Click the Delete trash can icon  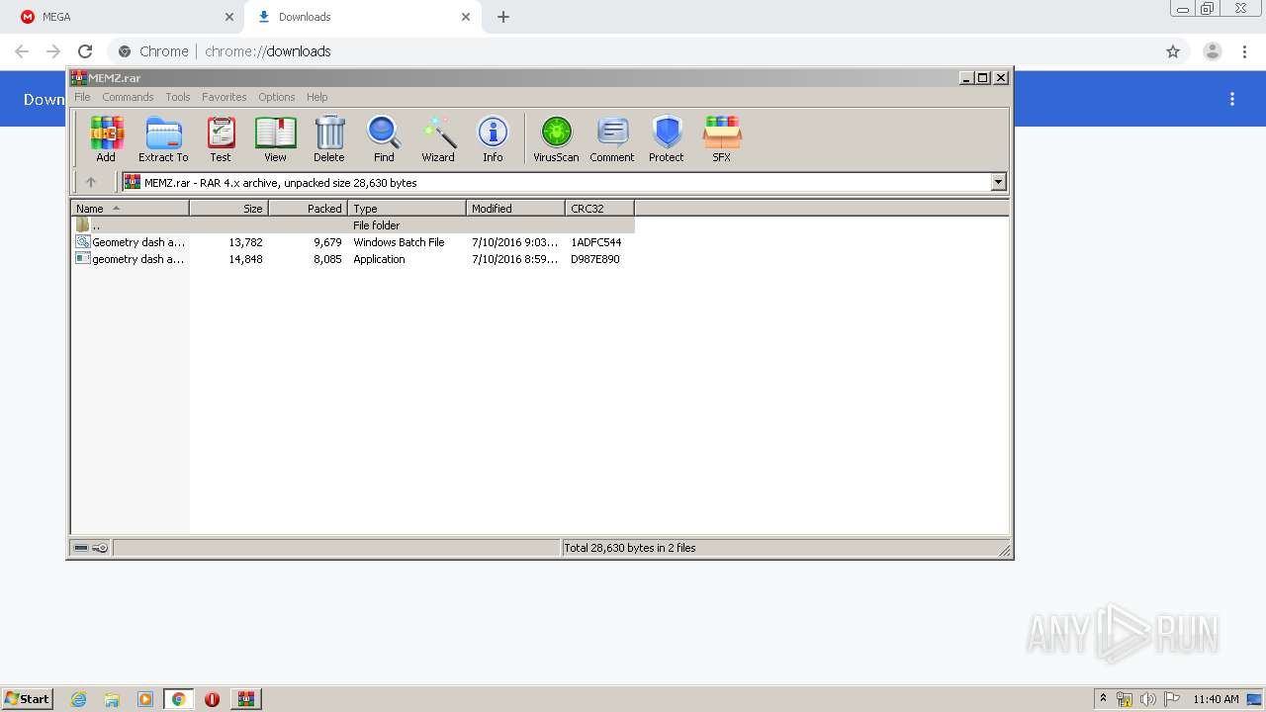[329, 138]
